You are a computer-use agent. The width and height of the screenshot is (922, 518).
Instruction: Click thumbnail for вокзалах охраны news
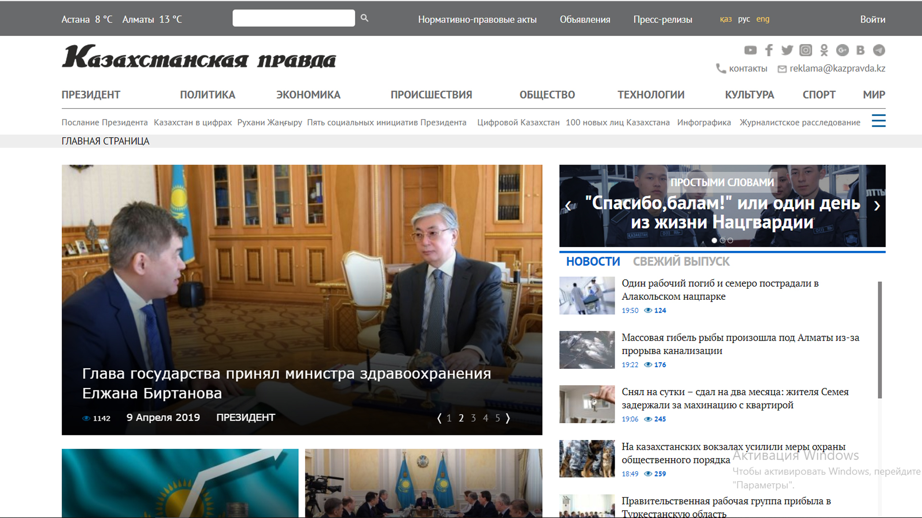(x=587, y=459)
